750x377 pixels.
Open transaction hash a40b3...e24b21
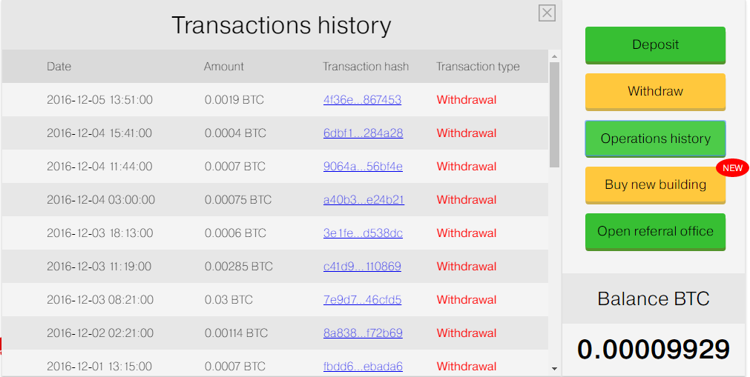364,200
